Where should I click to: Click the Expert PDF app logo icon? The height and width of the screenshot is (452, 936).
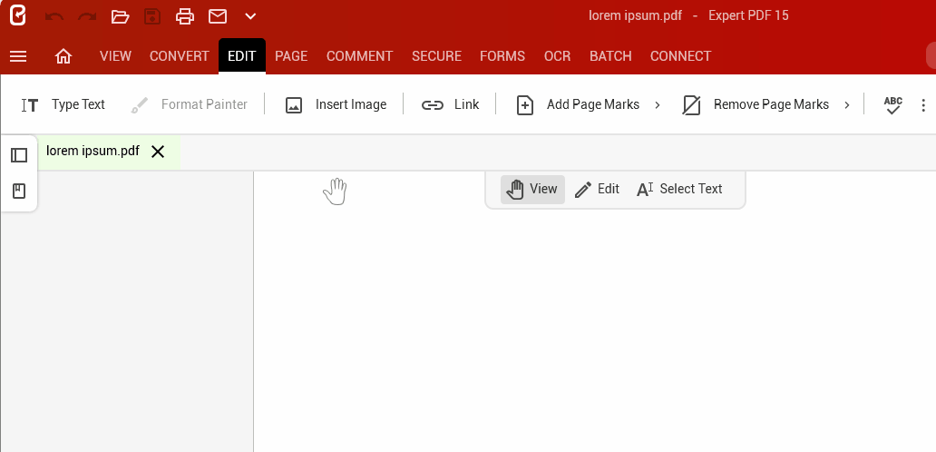pyautogui.click(x=18, y=15)
